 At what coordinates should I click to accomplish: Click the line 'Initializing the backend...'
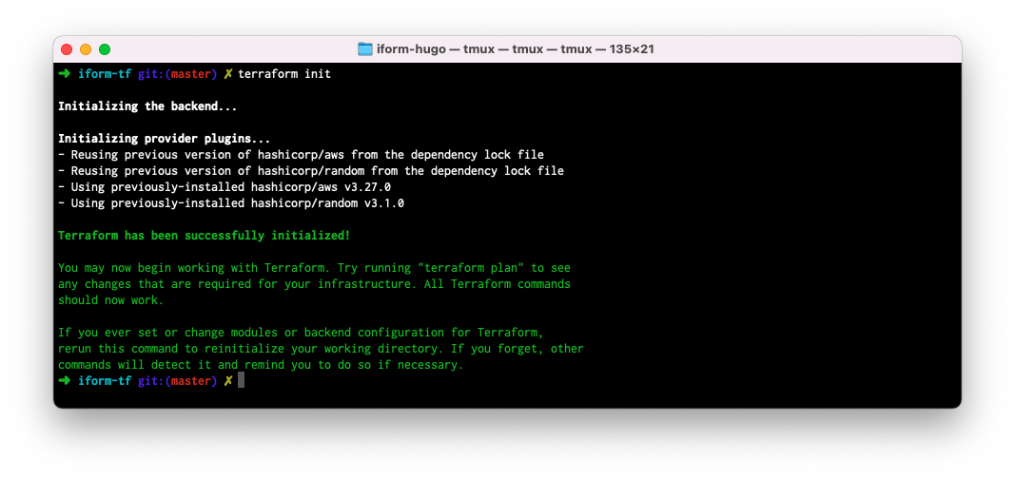coord(147,106)
